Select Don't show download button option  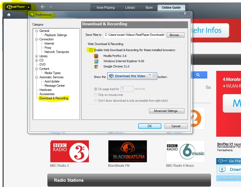click(x=96, y=101)
